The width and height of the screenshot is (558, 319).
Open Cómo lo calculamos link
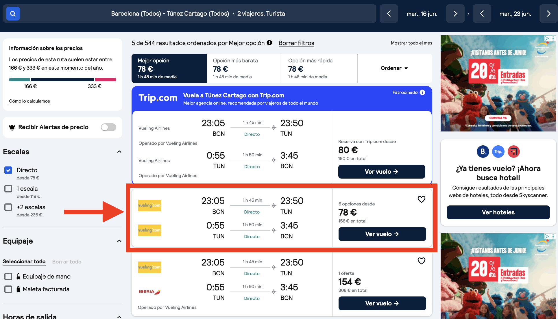pos(29,101)
